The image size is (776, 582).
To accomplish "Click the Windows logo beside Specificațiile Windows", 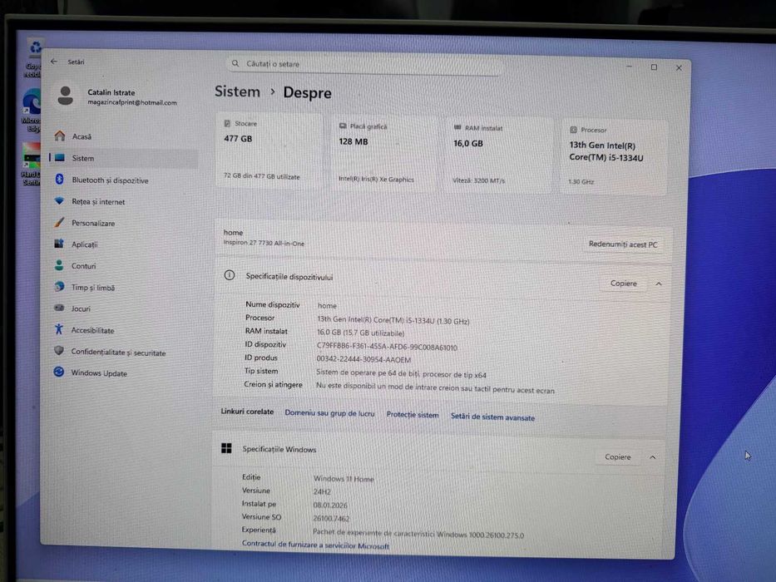I will pyautogui.click(x=226, y=448).
